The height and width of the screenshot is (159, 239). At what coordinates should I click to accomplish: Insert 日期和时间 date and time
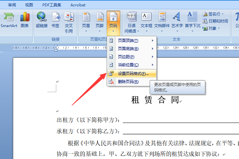[215, 21]
